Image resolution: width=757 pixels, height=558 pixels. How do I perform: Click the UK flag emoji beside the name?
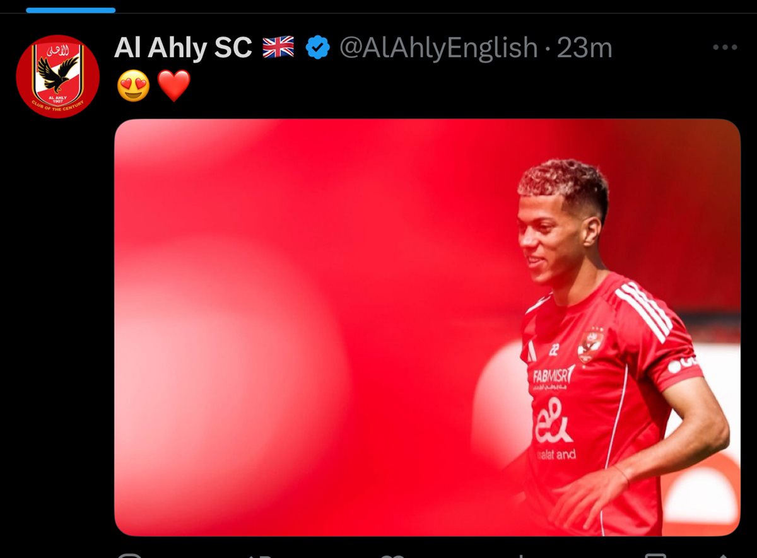point(278,47)
